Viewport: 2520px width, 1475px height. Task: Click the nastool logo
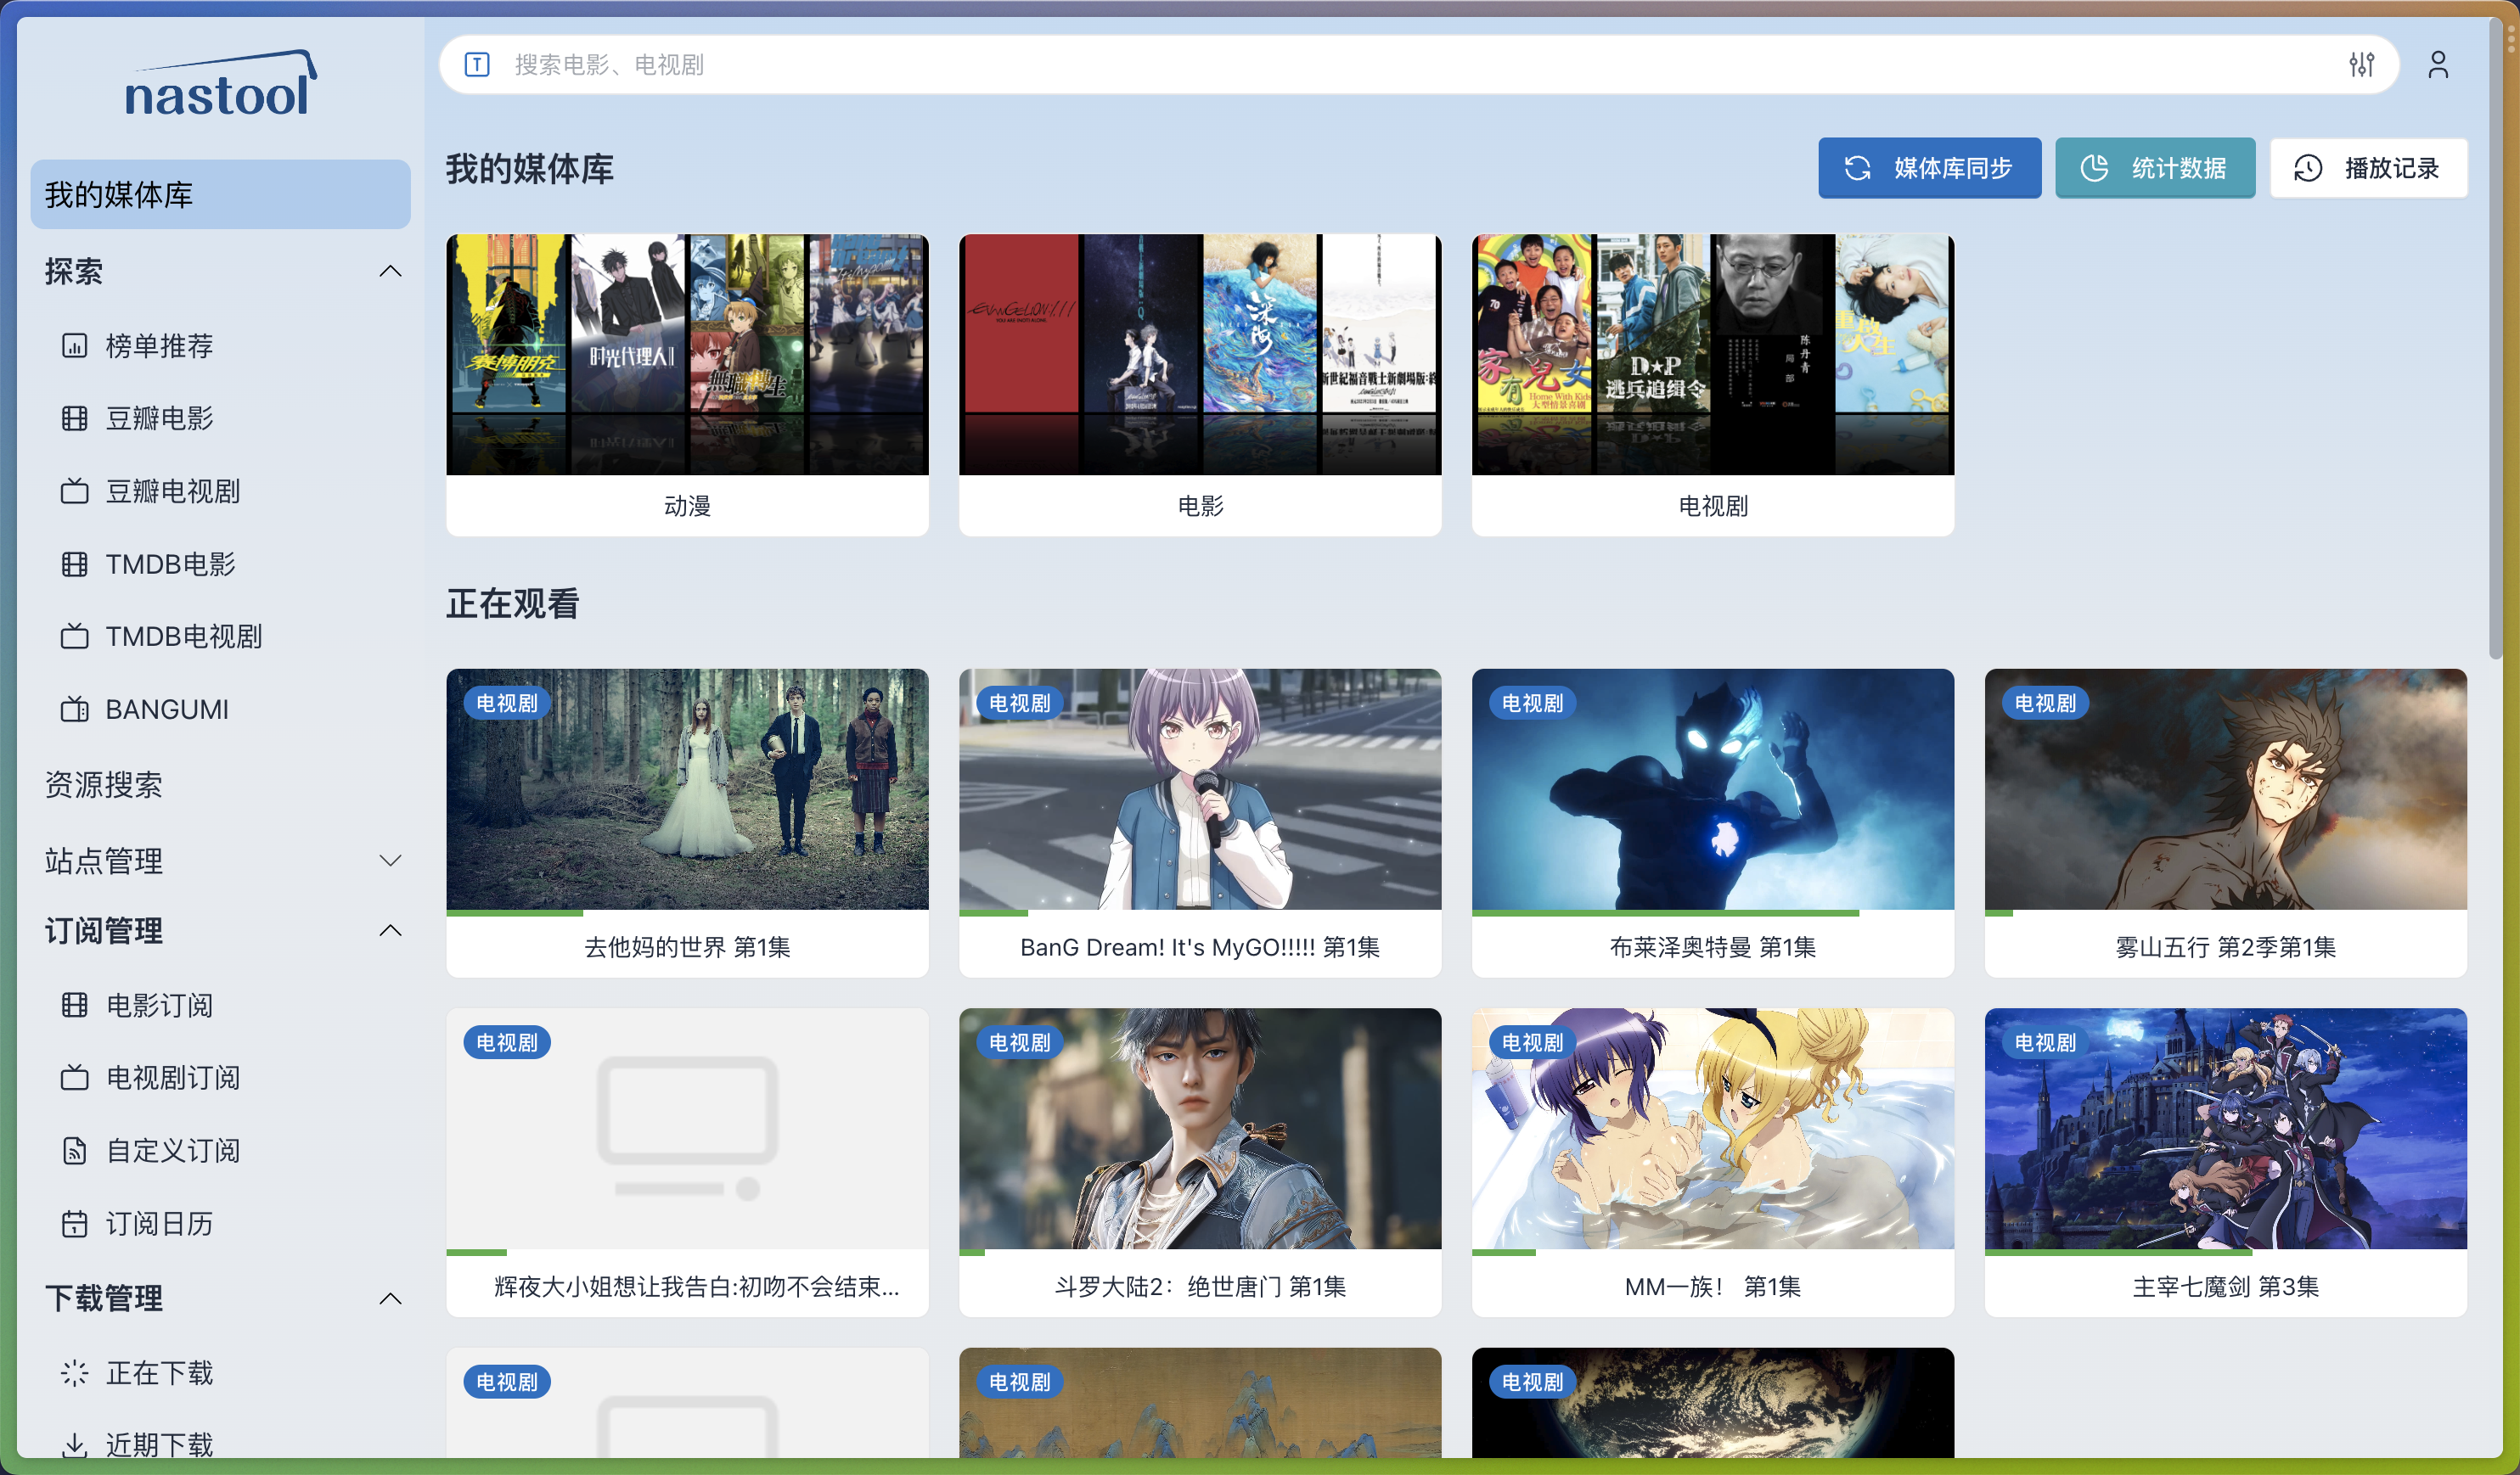221,84
